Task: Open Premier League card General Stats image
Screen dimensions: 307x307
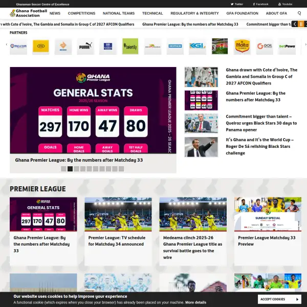Action: [43, 214]
